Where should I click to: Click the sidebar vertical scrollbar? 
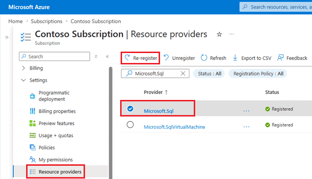111,123
